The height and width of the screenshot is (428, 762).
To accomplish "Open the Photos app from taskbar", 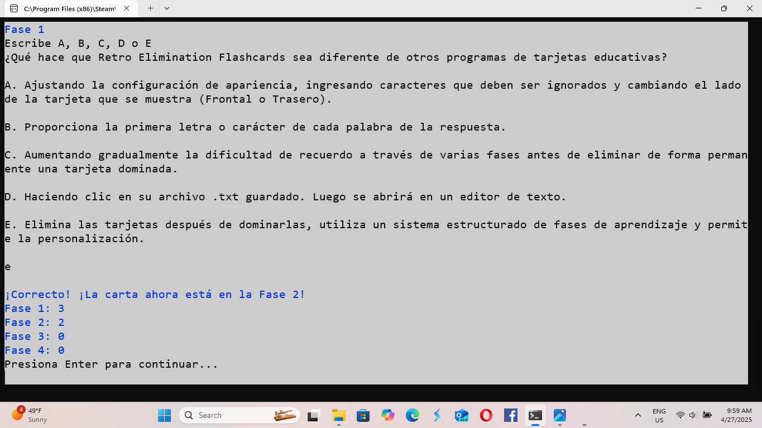I will [x=559, y=415].
